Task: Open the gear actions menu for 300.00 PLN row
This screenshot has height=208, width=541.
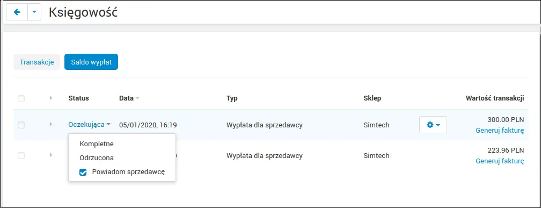Action: point(433,125)
